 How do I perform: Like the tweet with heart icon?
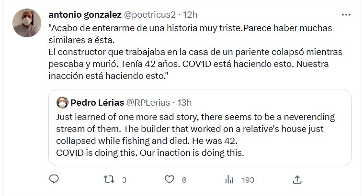click(x=169, y=180)
